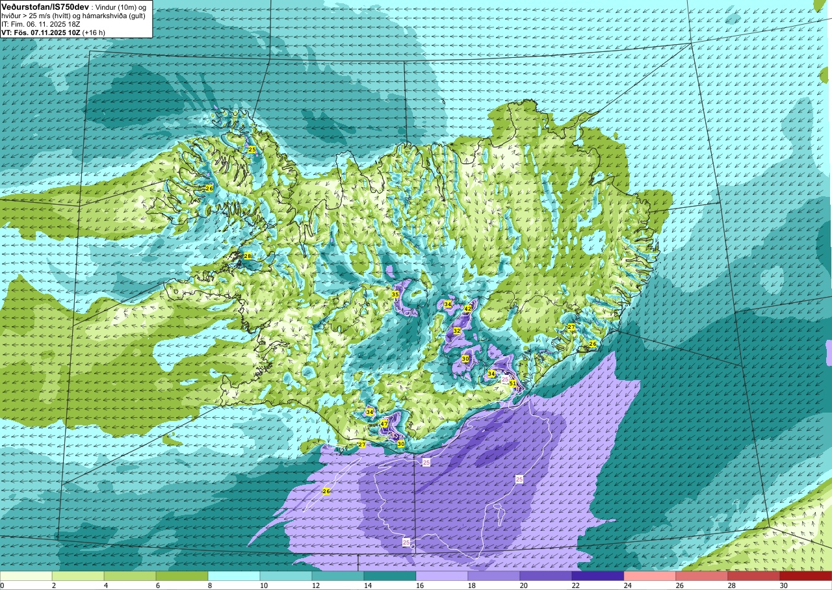
Task: Select the 28–30 m/s red legend swatch
Action: (x=754, y=576)
